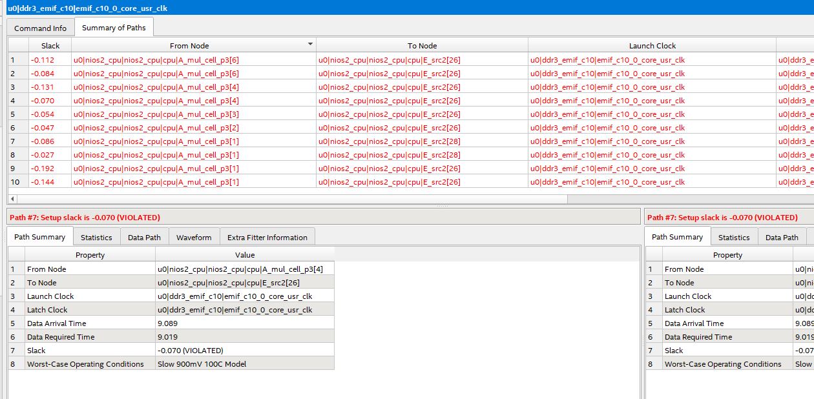
Task: Switch to the Command Info tab
Action: pos(41,28)
